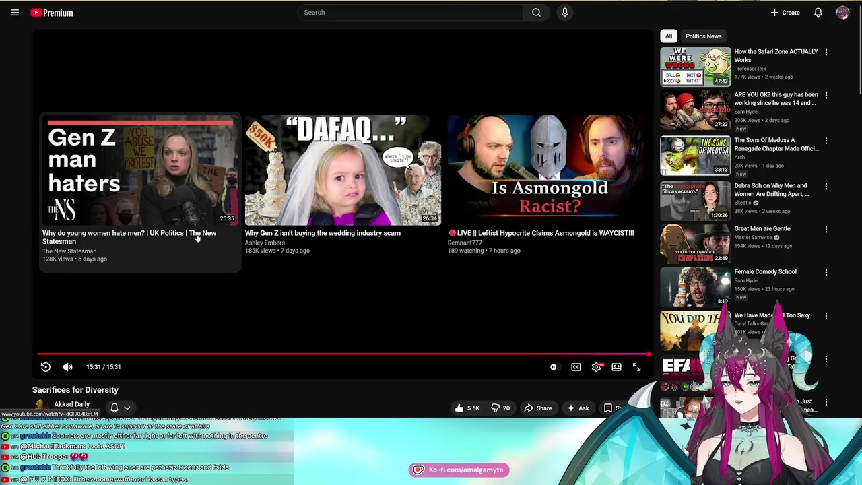
Task: Like the video (5.6K)
Action: [x=467, y=408]
